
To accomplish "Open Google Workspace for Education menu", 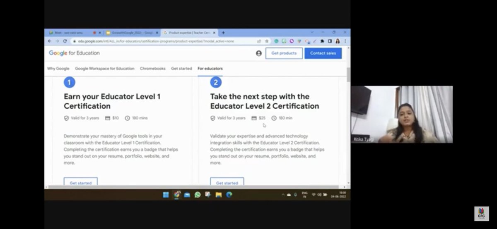I will (x=105, y=69).
